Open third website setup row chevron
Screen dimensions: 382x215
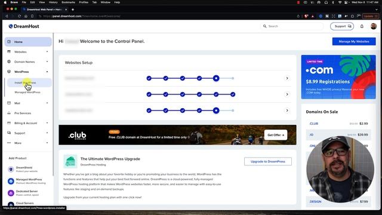287,110
